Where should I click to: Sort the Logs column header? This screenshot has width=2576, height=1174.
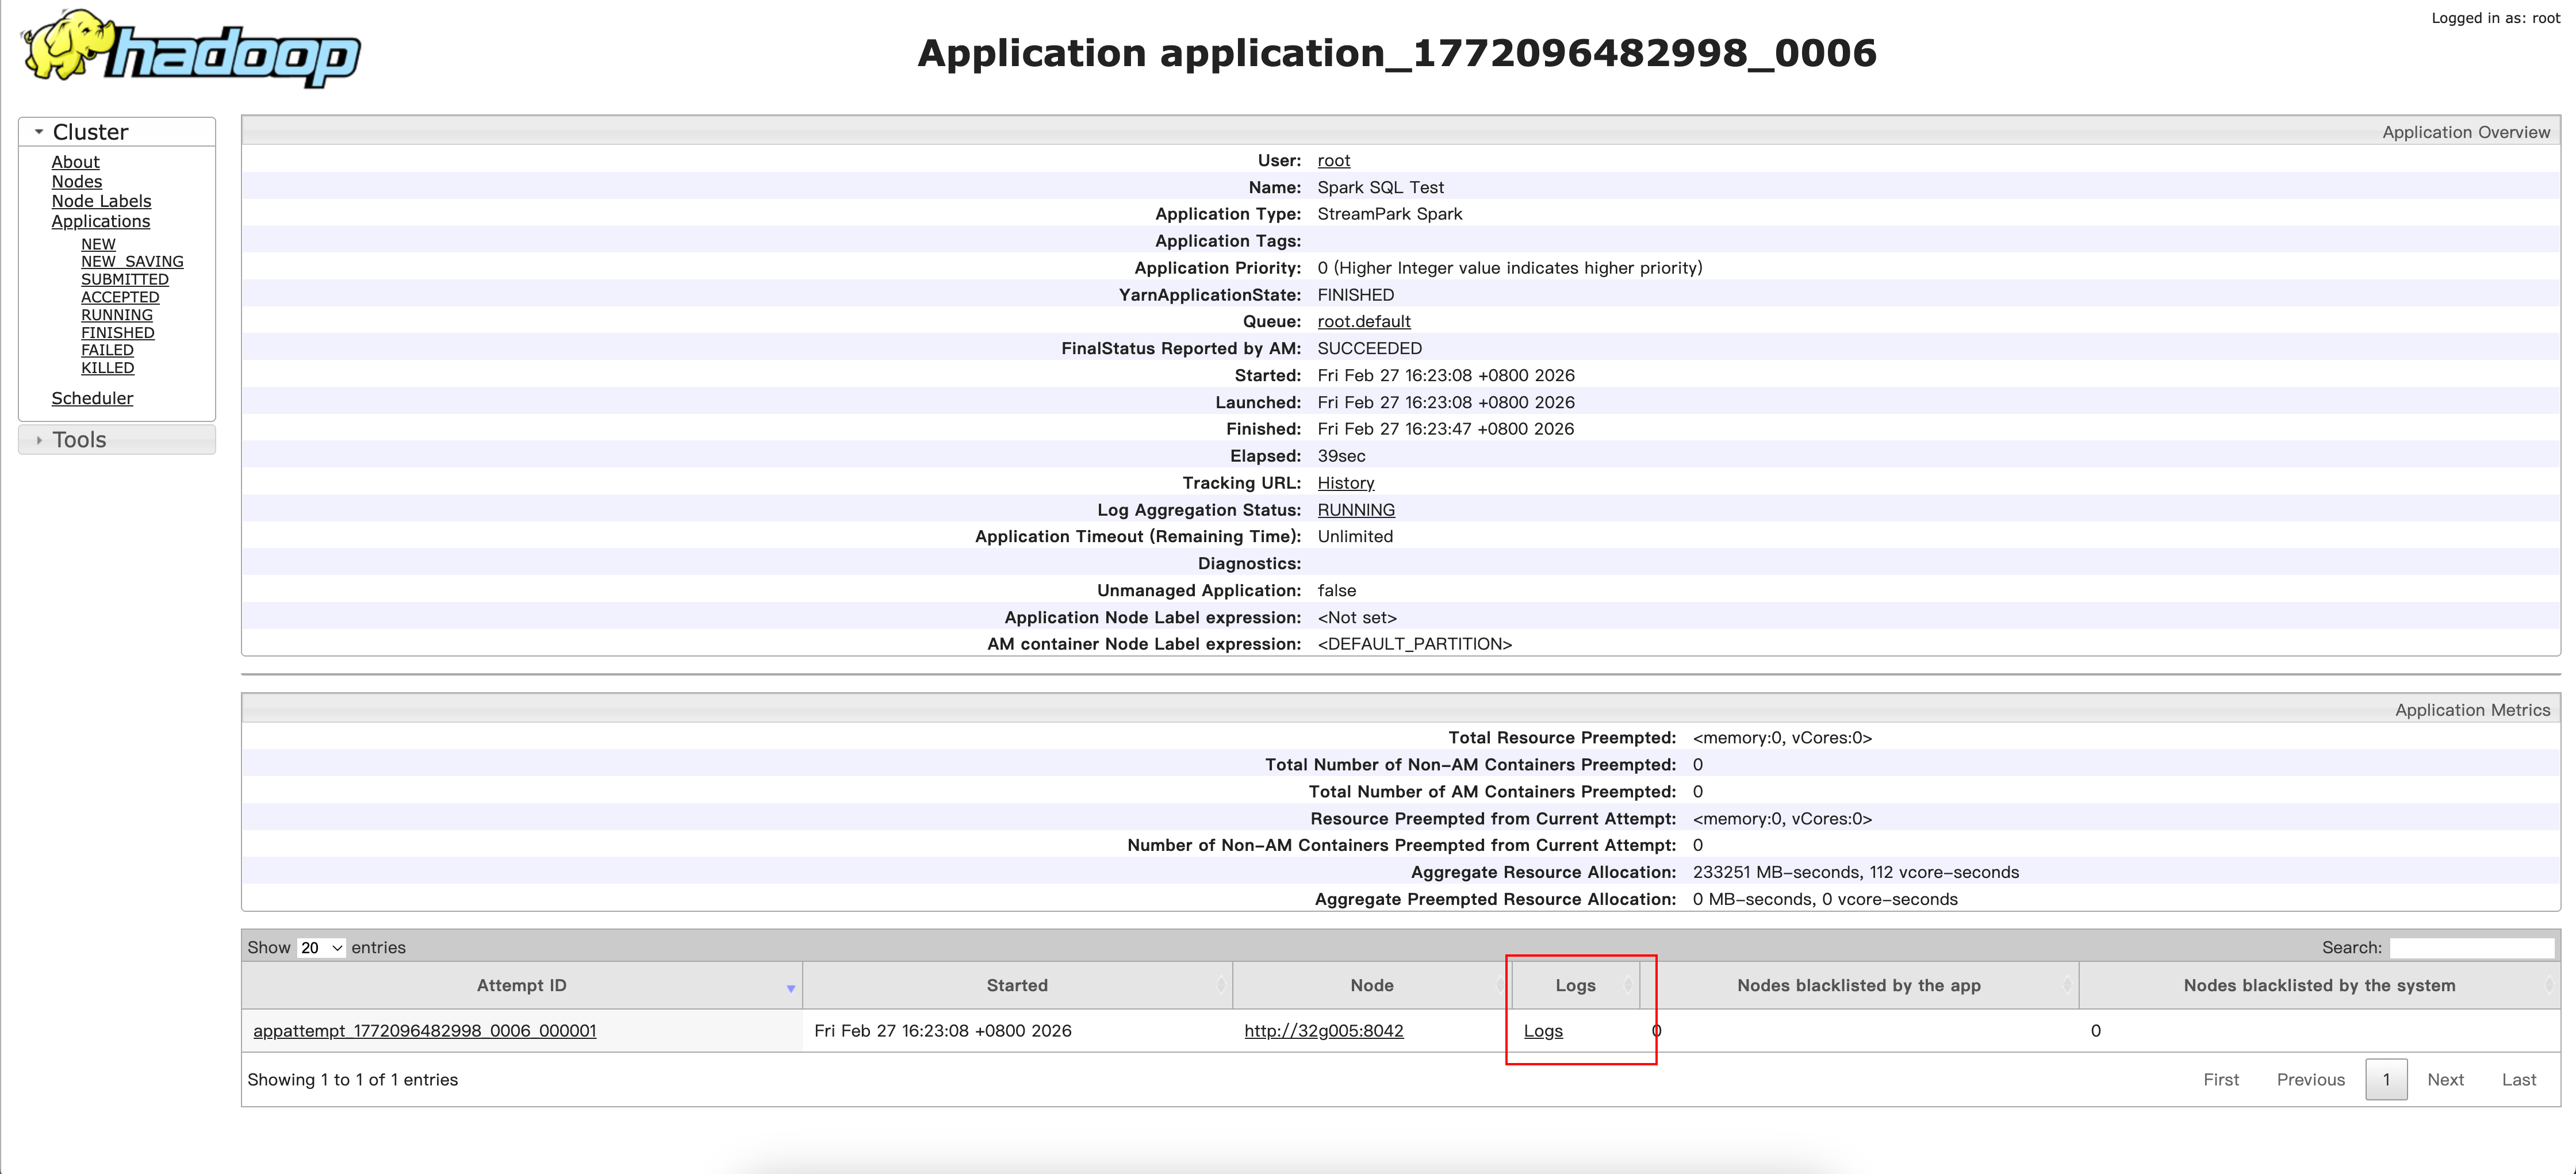tap(1574, 985)
